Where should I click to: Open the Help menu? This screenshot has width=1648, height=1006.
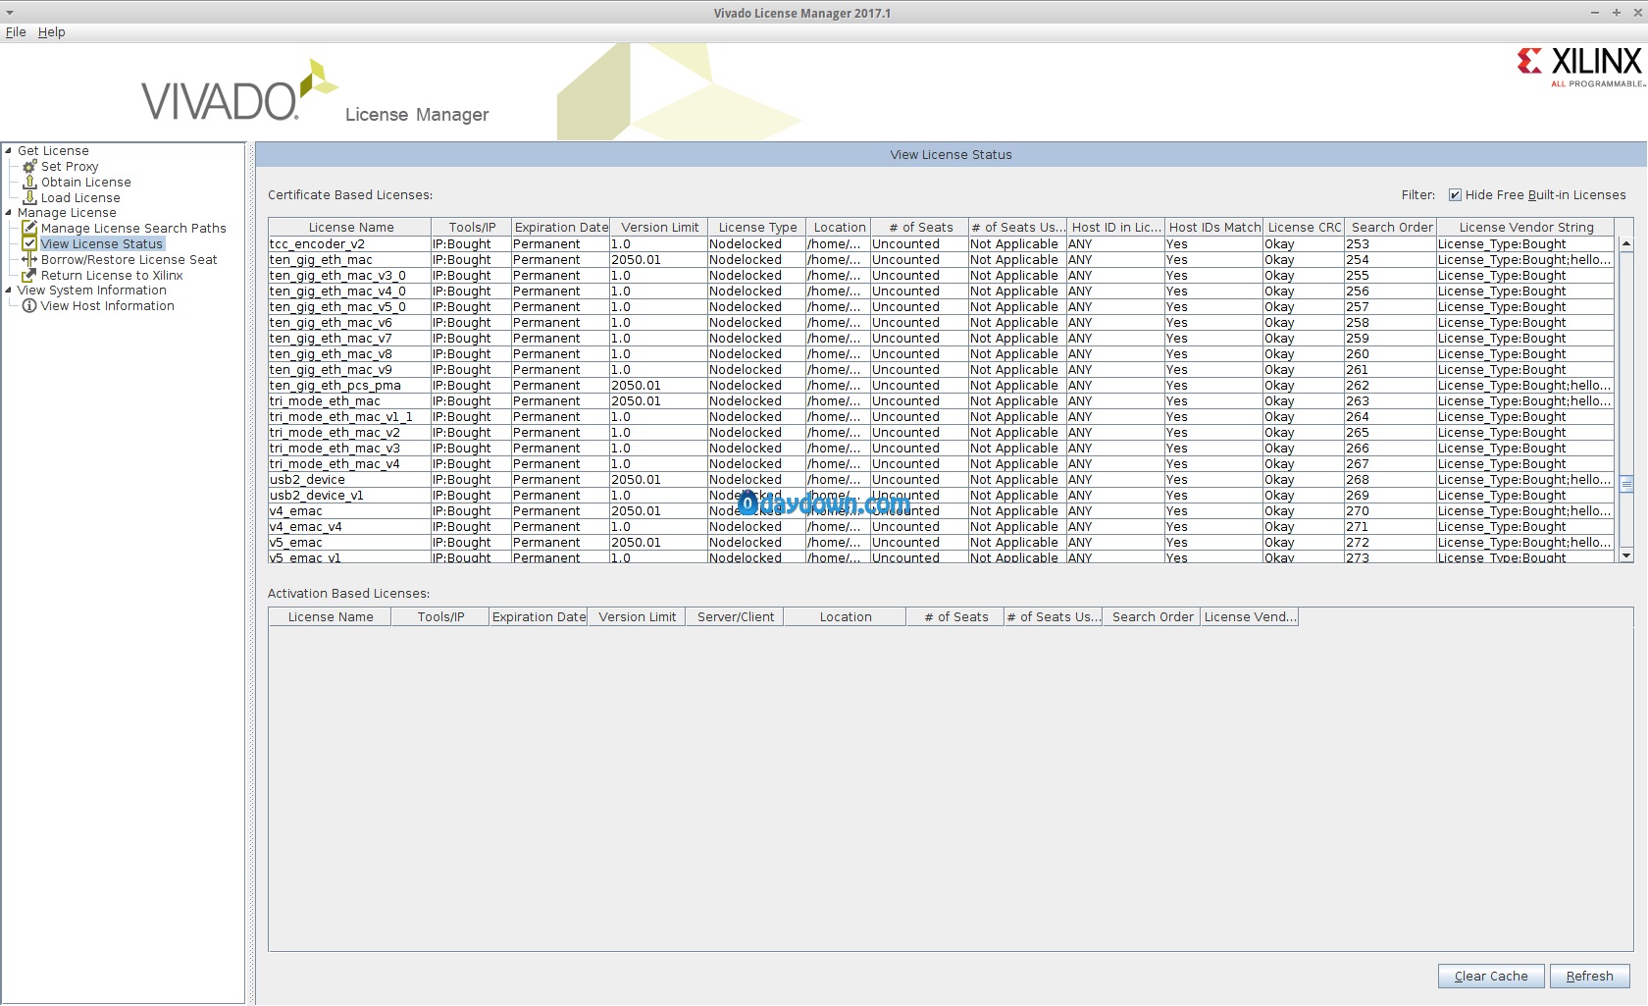click(x=51, y=32)
